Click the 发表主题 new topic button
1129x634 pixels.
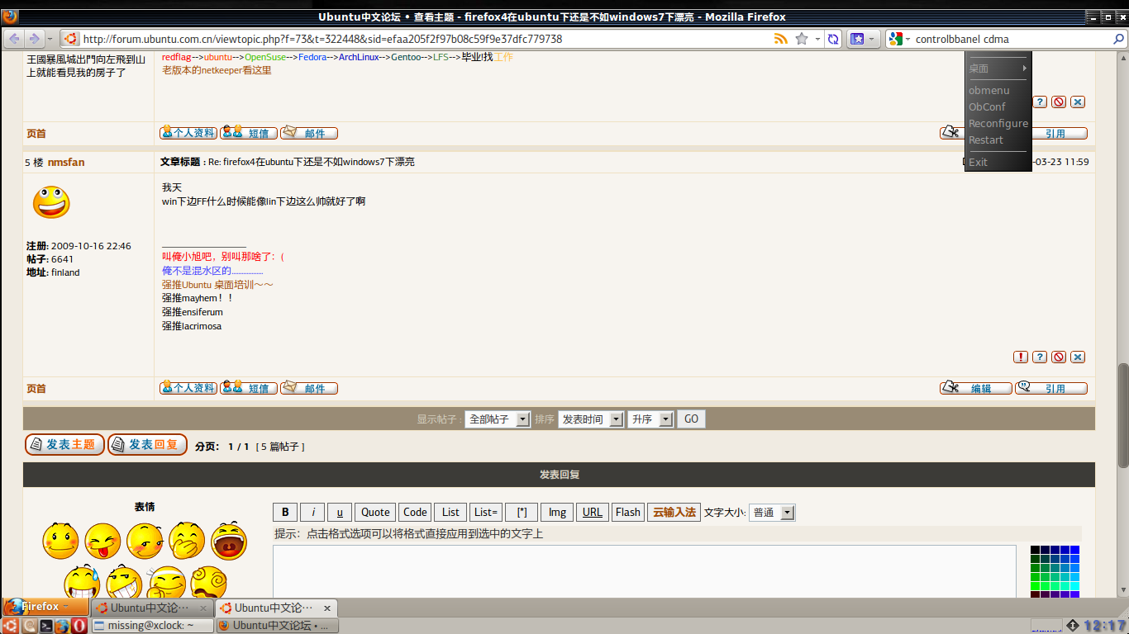[64, 444]
